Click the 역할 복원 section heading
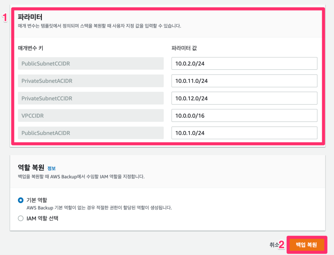 click(x=31, y=168)
